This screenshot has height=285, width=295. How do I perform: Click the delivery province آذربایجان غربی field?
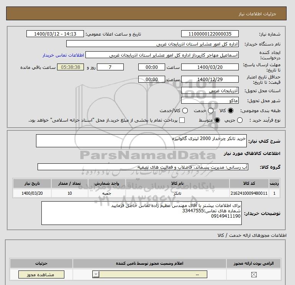(210, 91)
